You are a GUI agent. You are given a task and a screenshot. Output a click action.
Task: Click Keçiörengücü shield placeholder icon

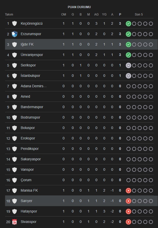pyautogui.click(x=15, y=24)
